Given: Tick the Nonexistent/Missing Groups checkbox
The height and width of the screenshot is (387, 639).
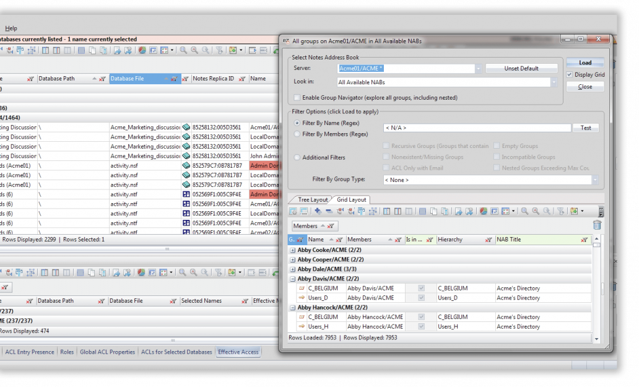Looking at the screenshot, I should (386, 157).
